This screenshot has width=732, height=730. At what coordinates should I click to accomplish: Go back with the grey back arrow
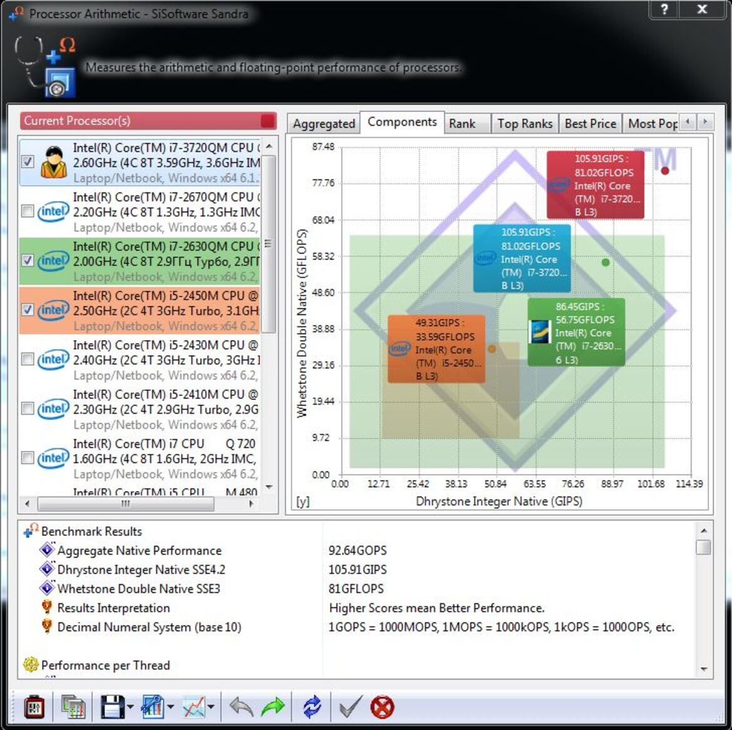pos(241,707)
